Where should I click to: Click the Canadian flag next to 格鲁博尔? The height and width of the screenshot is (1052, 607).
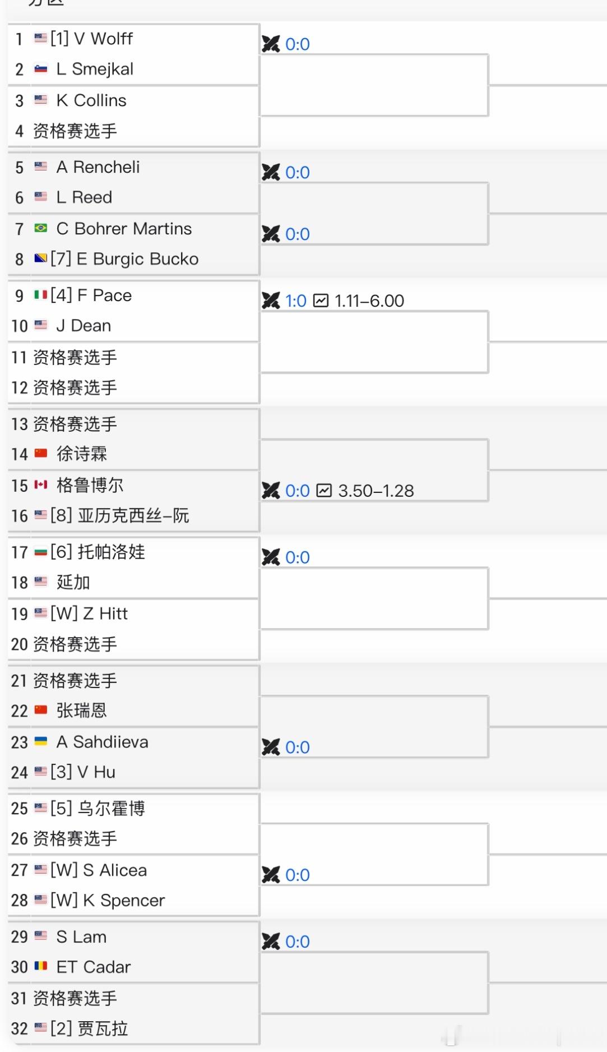(x=40, y=486)
